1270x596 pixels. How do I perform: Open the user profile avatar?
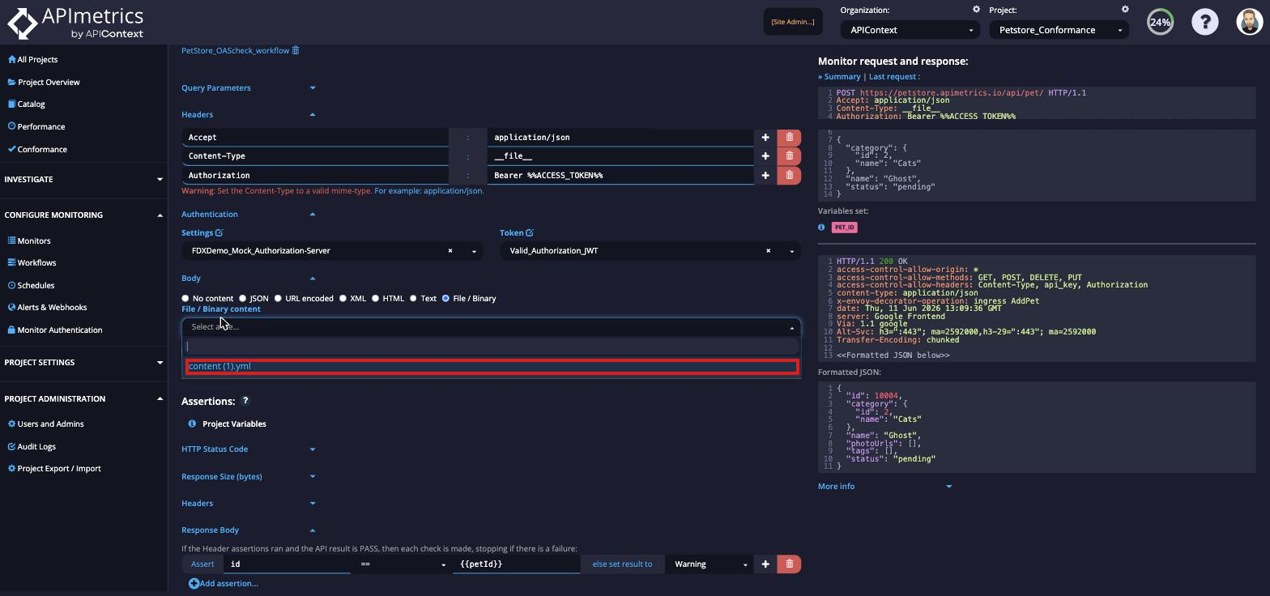point(1250,22)
